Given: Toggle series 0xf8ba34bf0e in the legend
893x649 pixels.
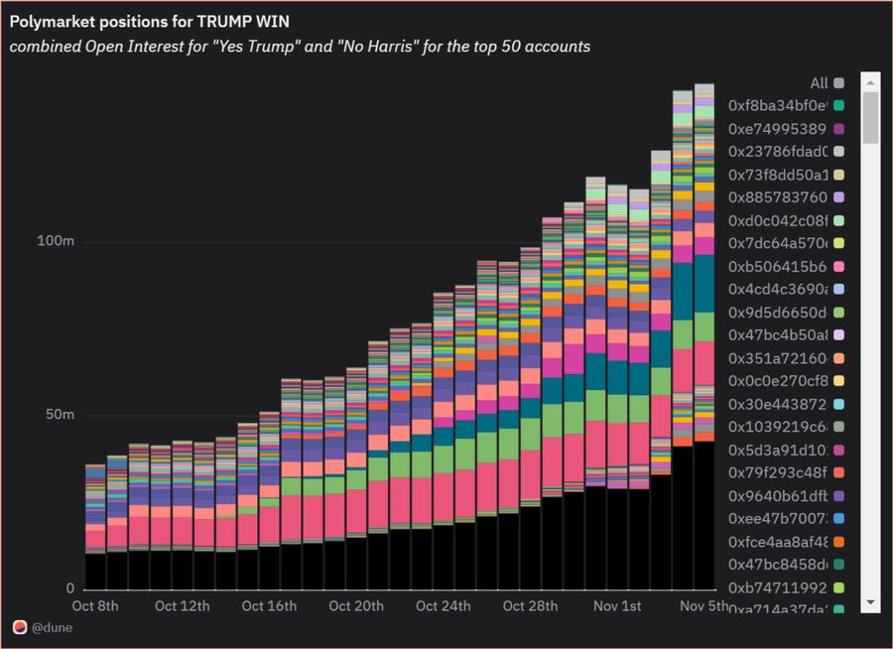Looking at the screenshot, I should [x=787, y=105].
